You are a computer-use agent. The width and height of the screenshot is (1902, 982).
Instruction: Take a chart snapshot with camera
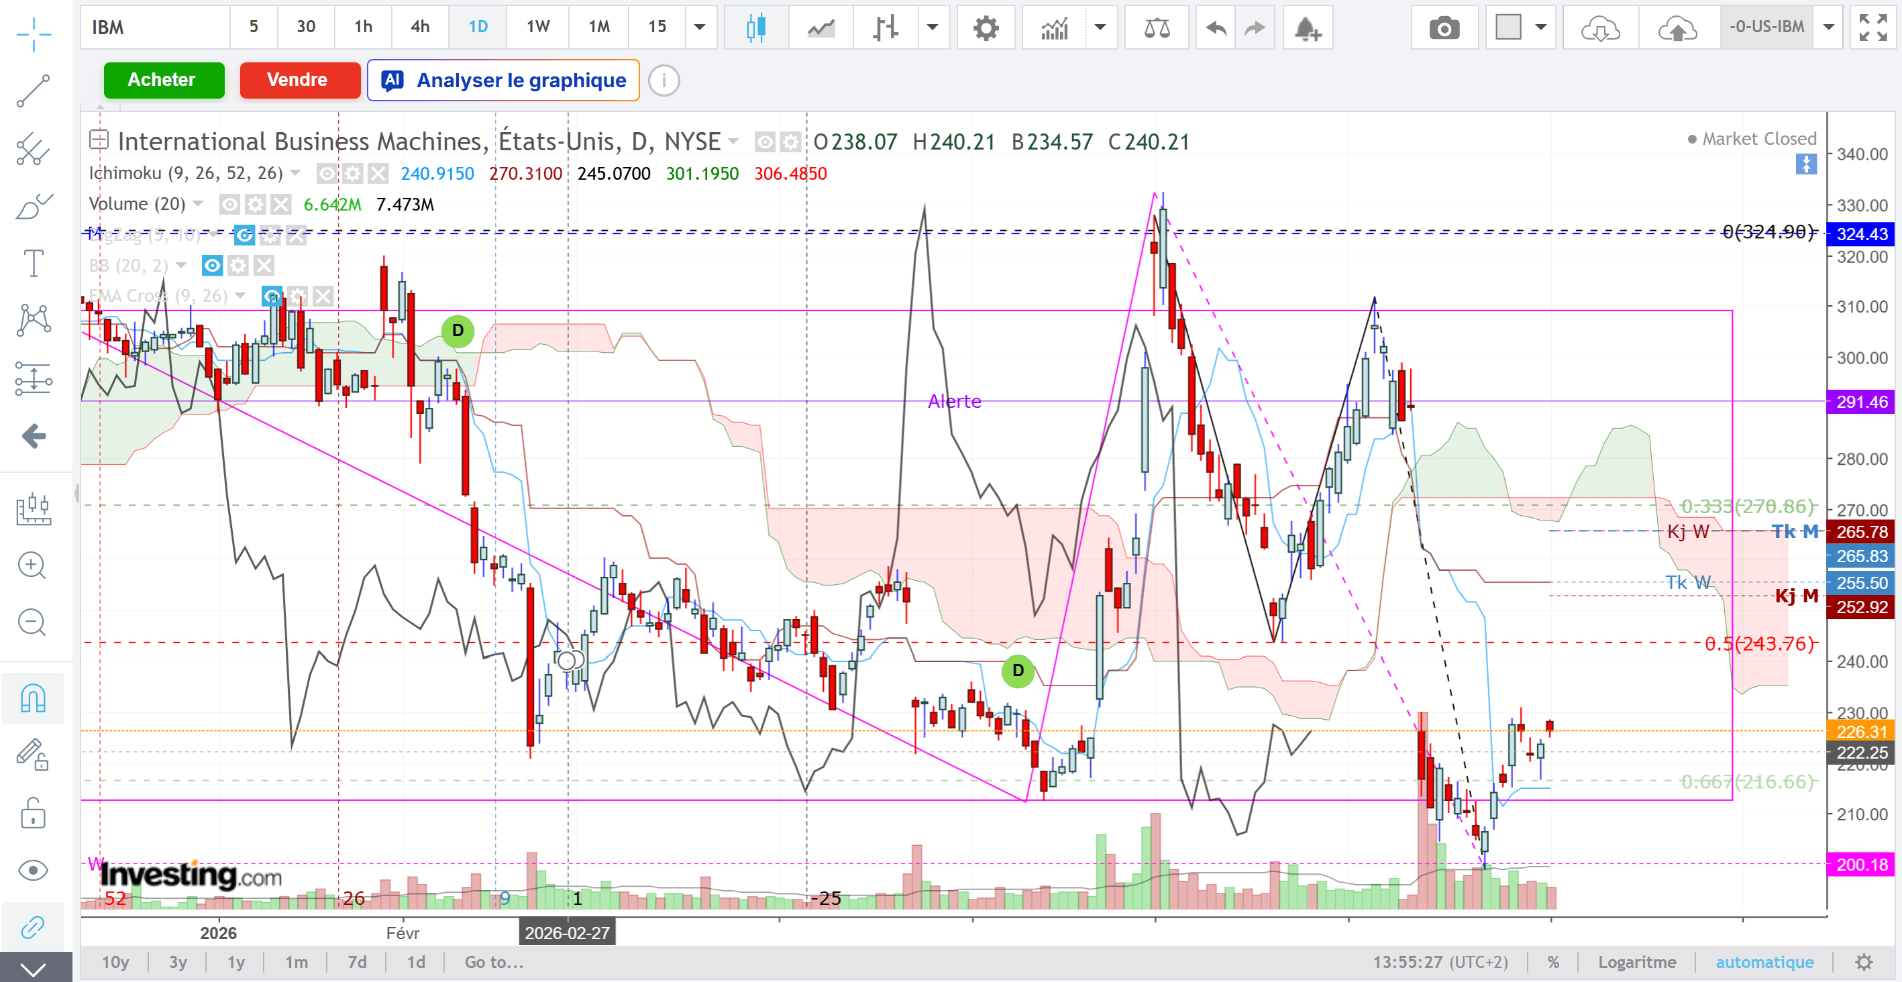point(1444,28)
